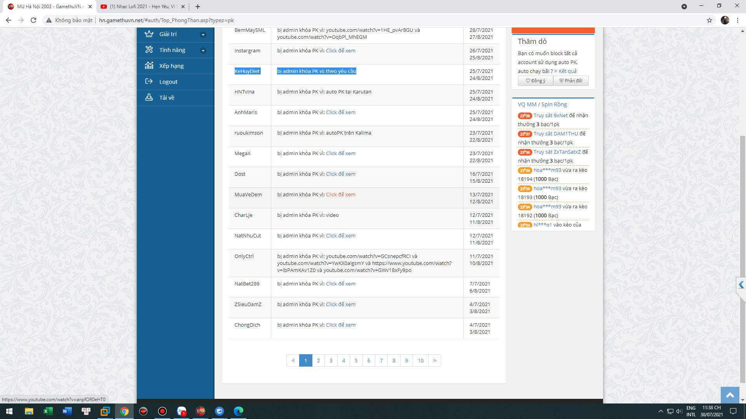Expand the Giải trí submenu arrow

pyautogui.click(x=203, y=35)
